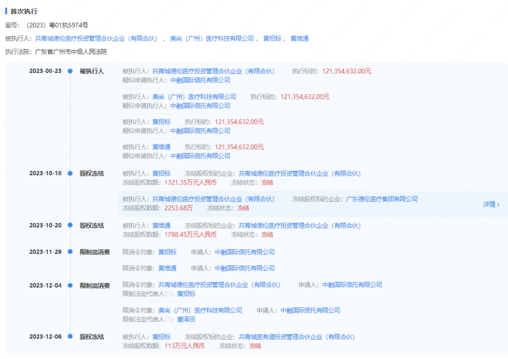Screen dimensions: 508x359
Task: Click court name 广东省广州市中级人民法院
Action: click(x=71, y=52)
